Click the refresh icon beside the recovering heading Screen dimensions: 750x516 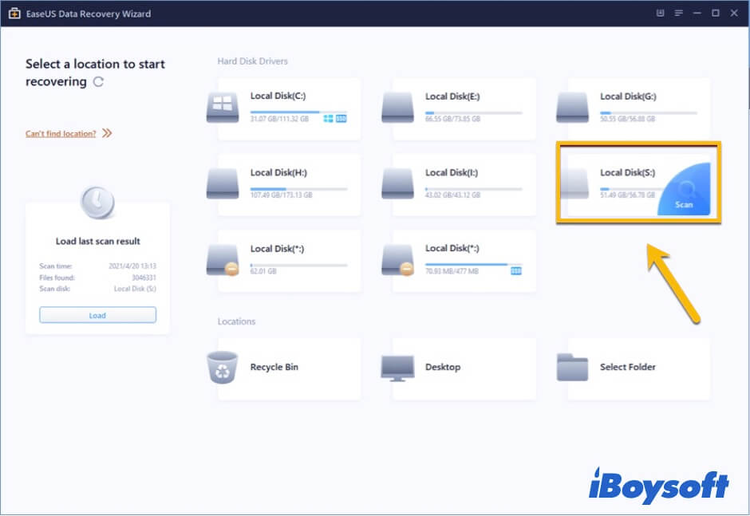pos(98,82)
